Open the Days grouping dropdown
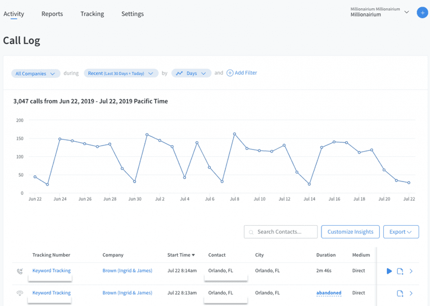The width and height of the screenshot is (430, 306). pyautogui.click(x=192, y=73)
